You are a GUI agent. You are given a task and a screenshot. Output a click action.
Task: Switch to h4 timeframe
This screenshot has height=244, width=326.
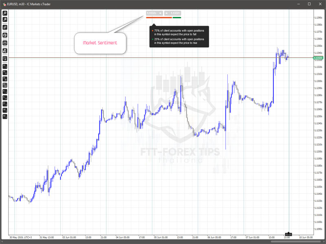click(5, 98)
